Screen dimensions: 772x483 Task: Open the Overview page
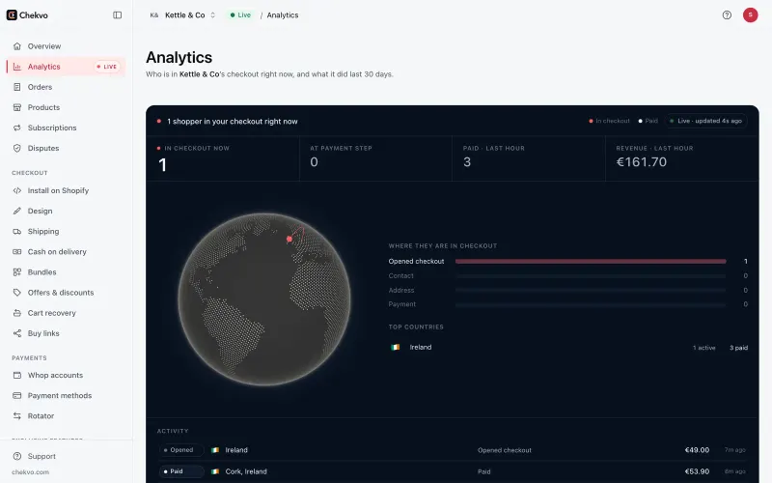coord(66,46)
